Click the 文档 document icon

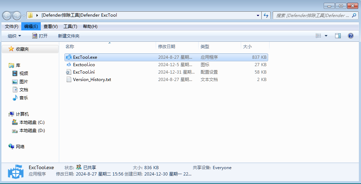[15, 90]
